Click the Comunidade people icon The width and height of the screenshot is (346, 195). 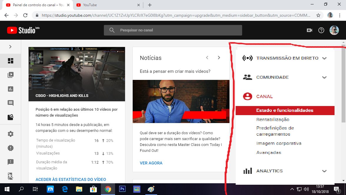247,77
